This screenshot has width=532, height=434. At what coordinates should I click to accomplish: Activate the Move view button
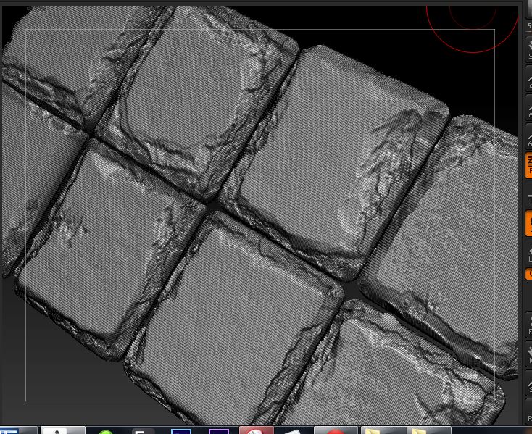[528, 354]
